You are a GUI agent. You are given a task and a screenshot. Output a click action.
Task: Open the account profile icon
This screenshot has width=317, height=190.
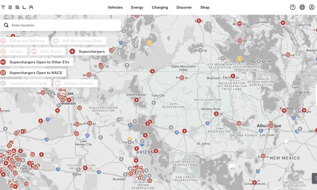coord(312,7)
